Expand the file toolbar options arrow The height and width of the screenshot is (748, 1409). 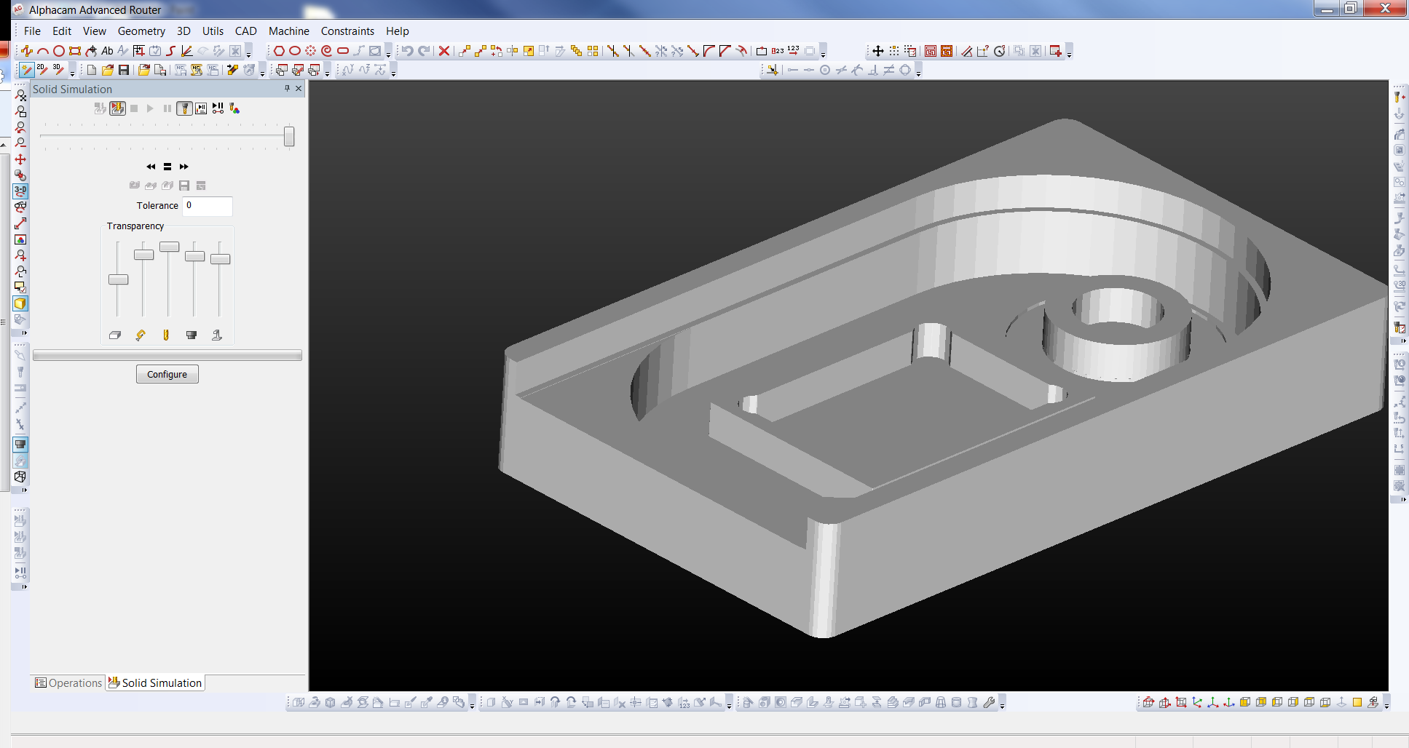coord(263,73)
